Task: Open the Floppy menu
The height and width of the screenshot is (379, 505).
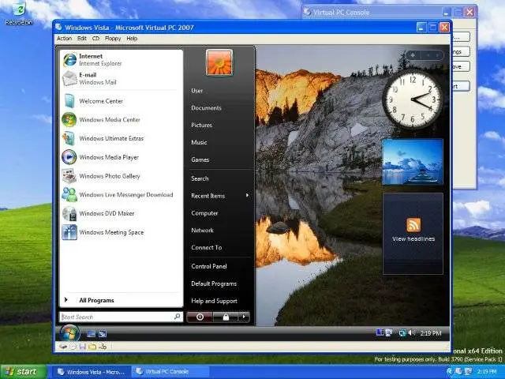Action: [x=113, y=38]
